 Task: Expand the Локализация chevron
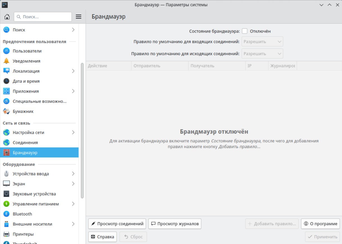point(73,71)
